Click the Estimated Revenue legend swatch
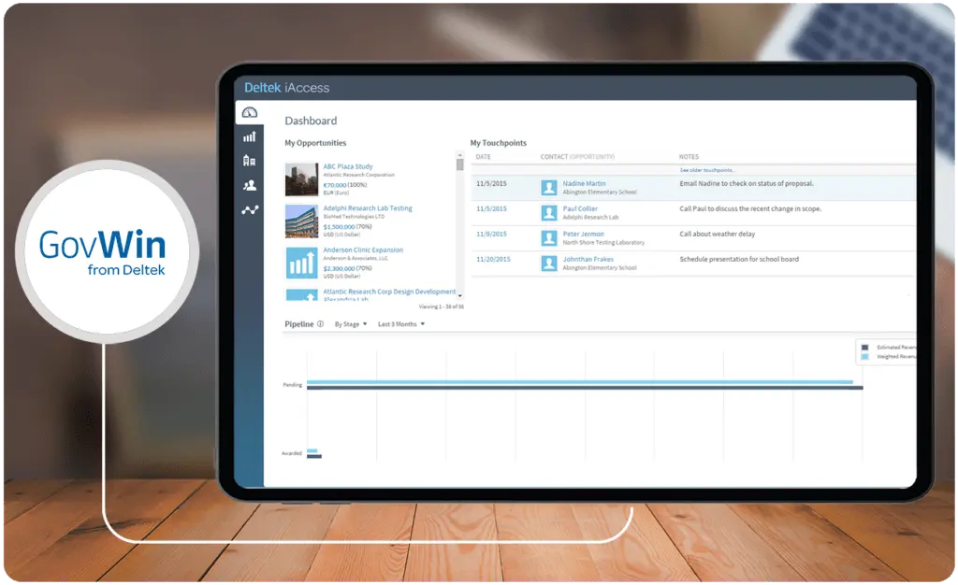Image resolution: width=958 pixels, height=585 pixels. click(x=864, y=348)
